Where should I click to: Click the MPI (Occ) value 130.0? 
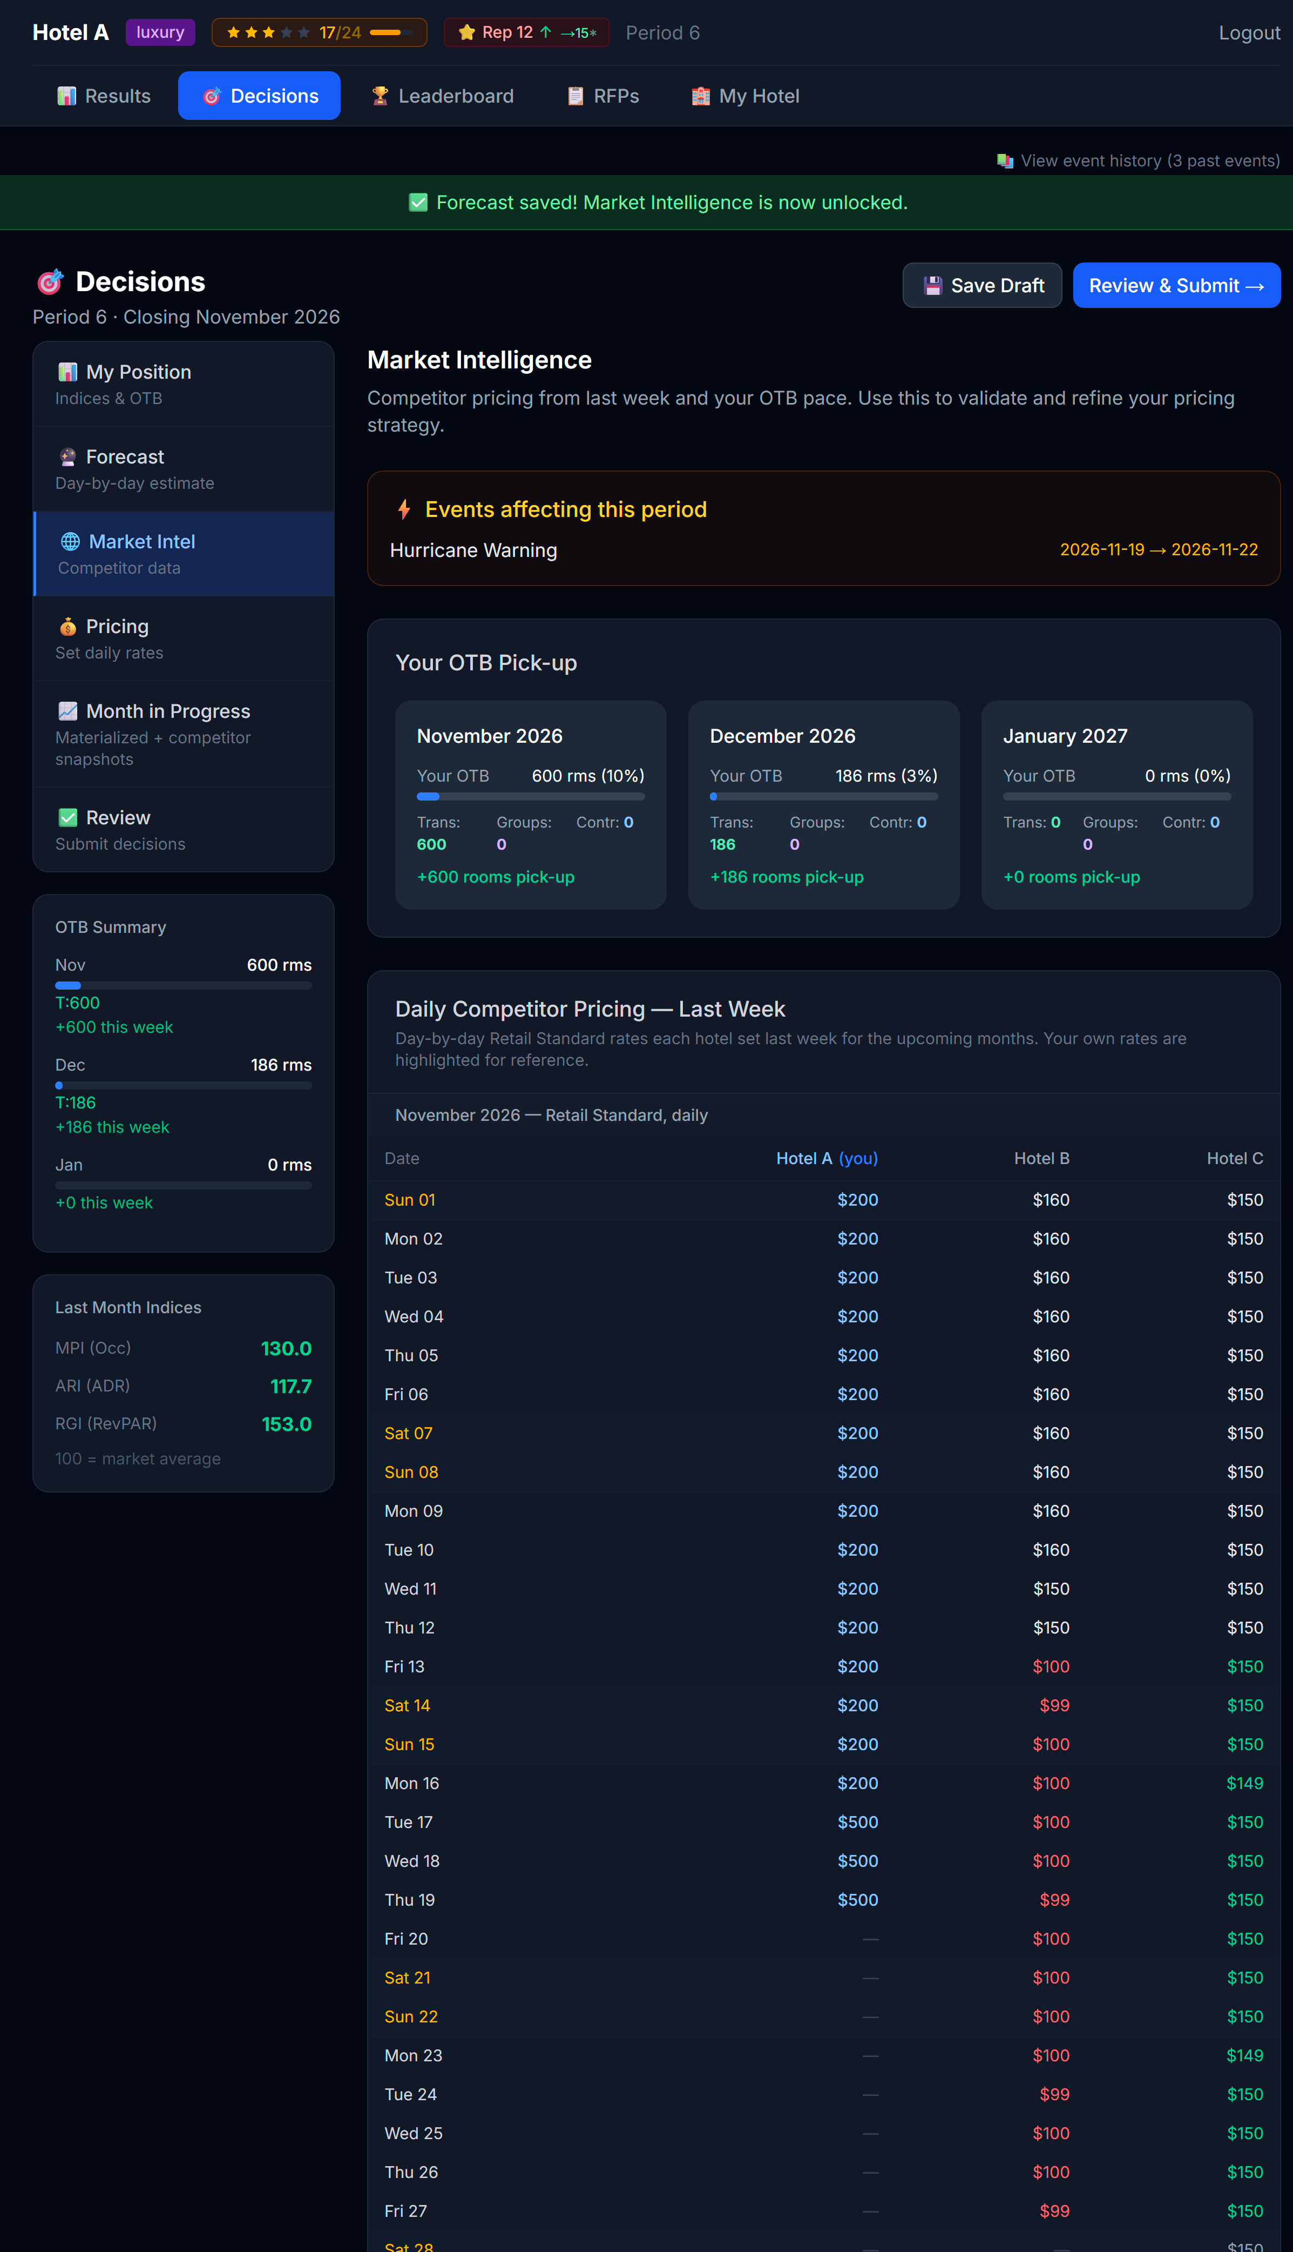[x=286, y=1348]
